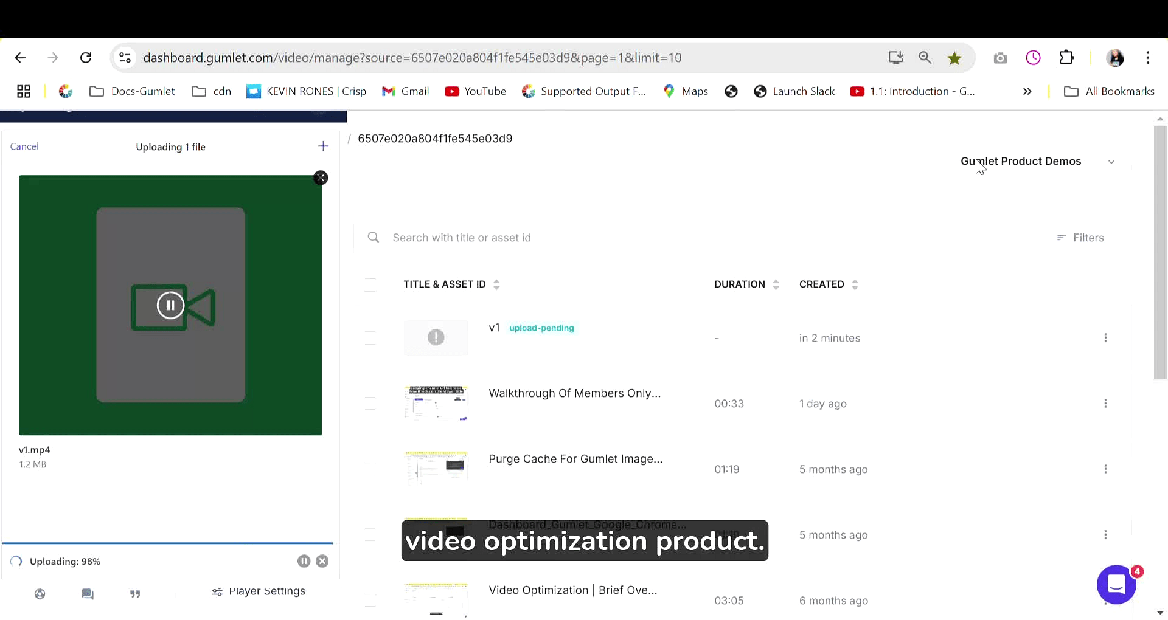
Task: Open the Gmail bookmark
Action: coord(405,91)
